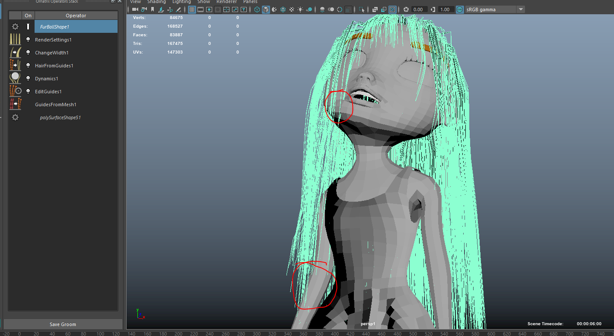Click the Save Groom button

point(63,324)
